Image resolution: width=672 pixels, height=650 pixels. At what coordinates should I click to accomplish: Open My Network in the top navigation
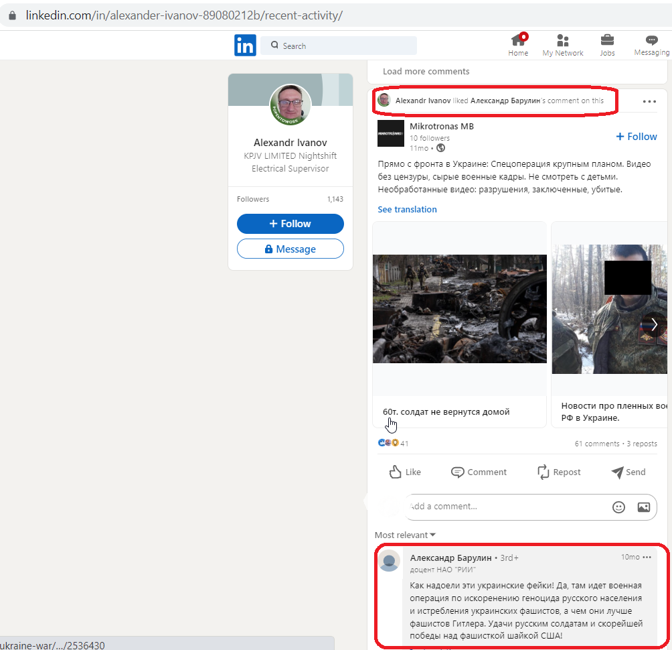coord(563,45)
